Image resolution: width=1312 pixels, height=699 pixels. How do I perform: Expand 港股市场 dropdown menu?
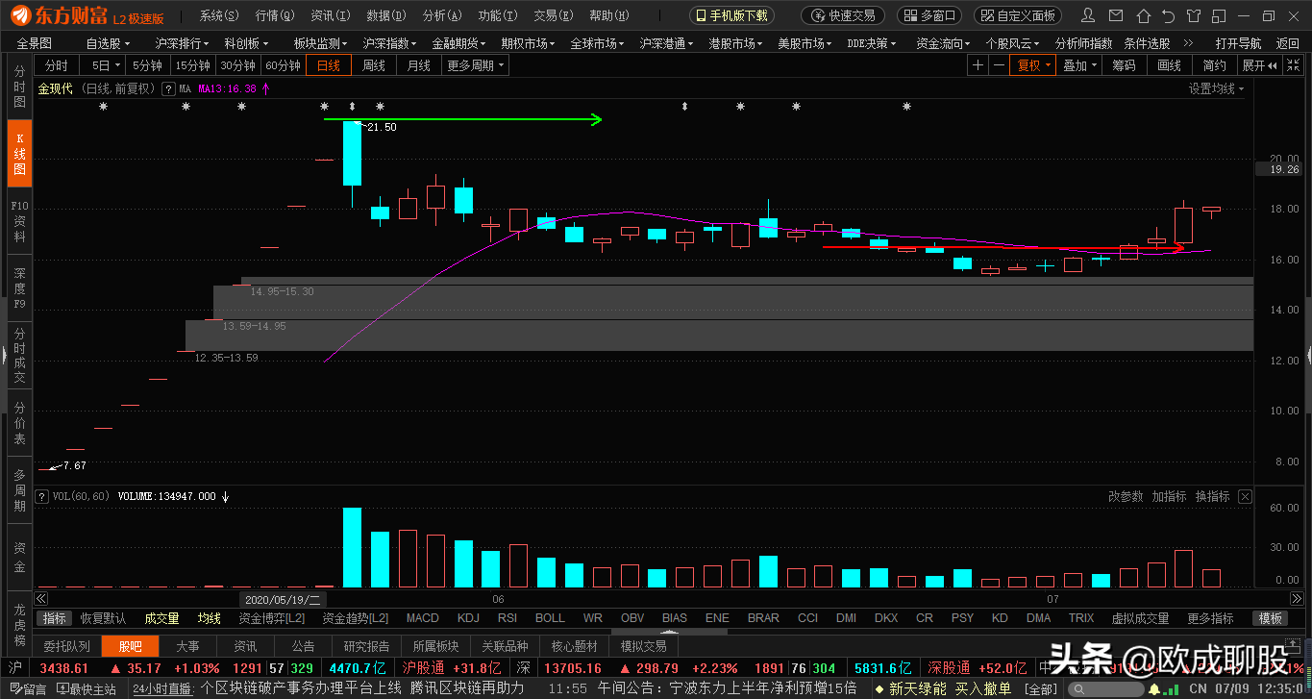735,43
